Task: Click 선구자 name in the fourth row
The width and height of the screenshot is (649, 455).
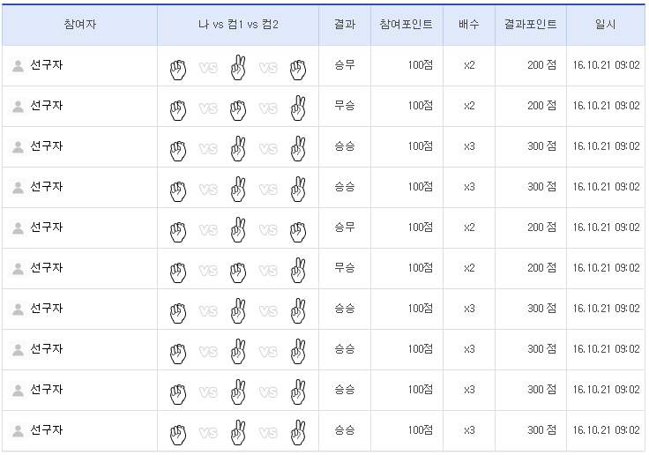Action: (x=47, y=187)
